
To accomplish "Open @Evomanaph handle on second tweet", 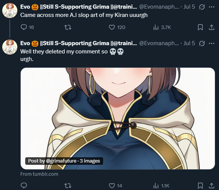I will click(x=159, y=43).
